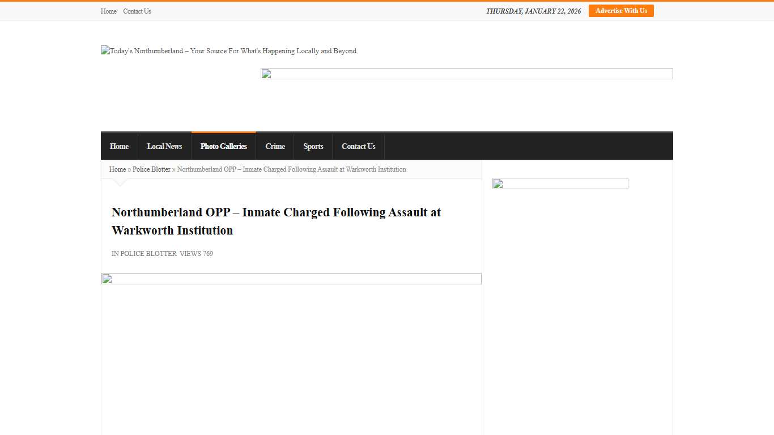774x435 pixels.
Task: Click the Thursday, January 22, 2026 date text
Action: [x=533, y=11]
